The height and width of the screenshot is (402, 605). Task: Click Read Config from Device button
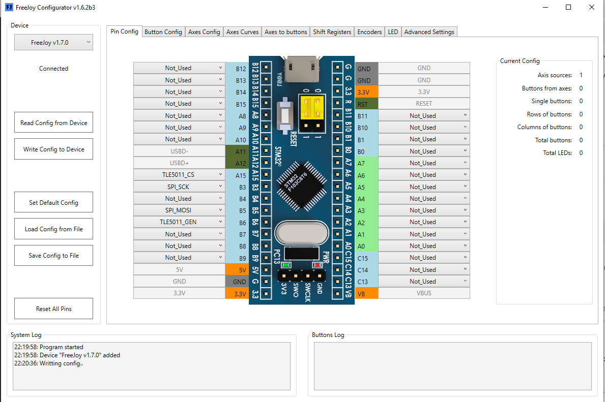53,122
